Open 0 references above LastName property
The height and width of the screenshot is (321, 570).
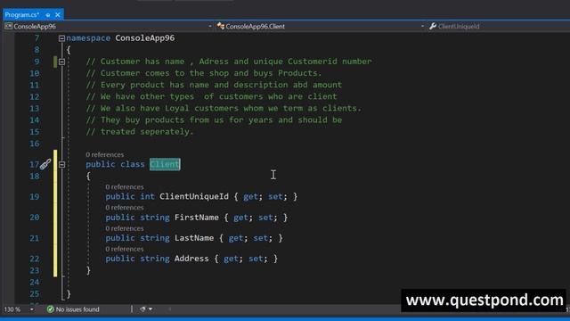(125, 228)
